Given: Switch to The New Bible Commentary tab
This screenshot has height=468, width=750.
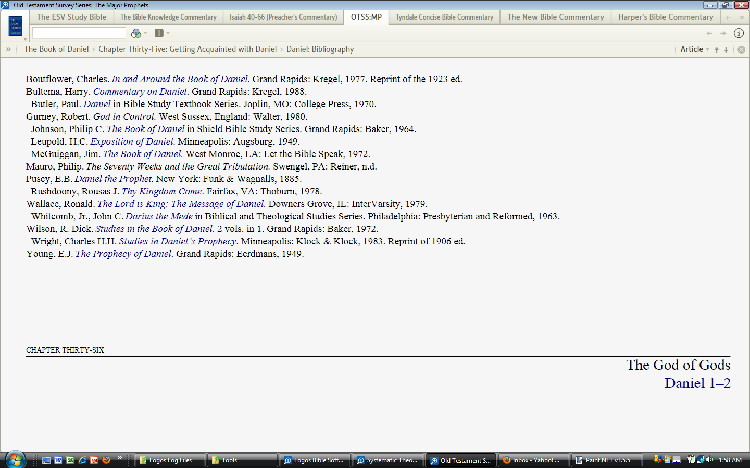Looking at the screenshot, I should tap(556, 17).
